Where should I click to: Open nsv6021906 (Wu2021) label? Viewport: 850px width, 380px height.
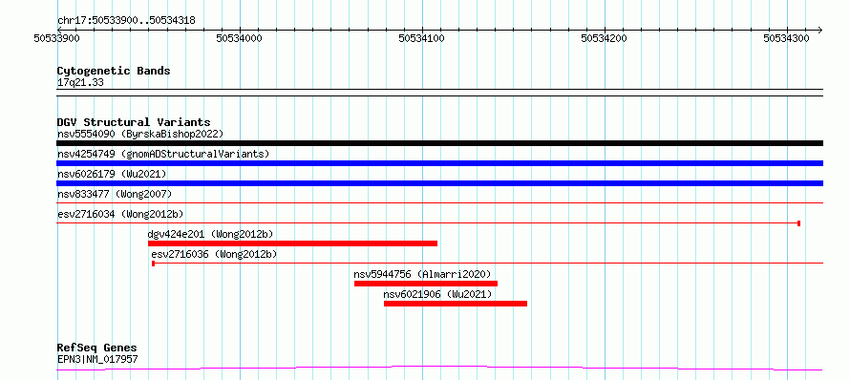[x=437, y=294]
